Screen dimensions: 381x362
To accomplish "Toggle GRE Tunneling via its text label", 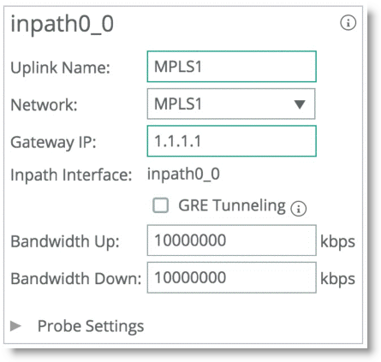I will pyautogui.click(x=232, y=205).
